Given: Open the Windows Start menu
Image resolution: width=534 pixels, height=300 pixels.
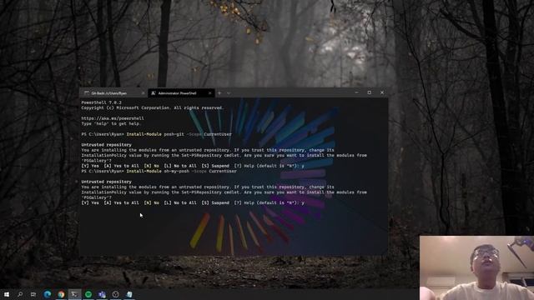Looking at the screenshot, I should [7, 294].
